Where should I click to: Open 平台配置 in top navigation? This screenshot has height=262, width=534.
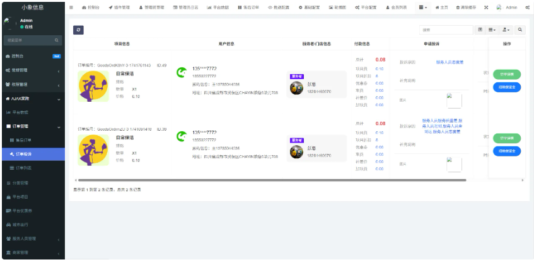(x=366, y=8)
